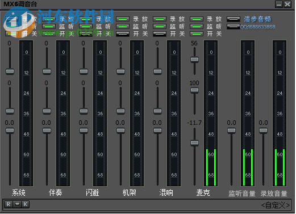
Task: Toggle 录放 for the 伴奏 channel
Action: pyautogui.click(x=49, y=19)
